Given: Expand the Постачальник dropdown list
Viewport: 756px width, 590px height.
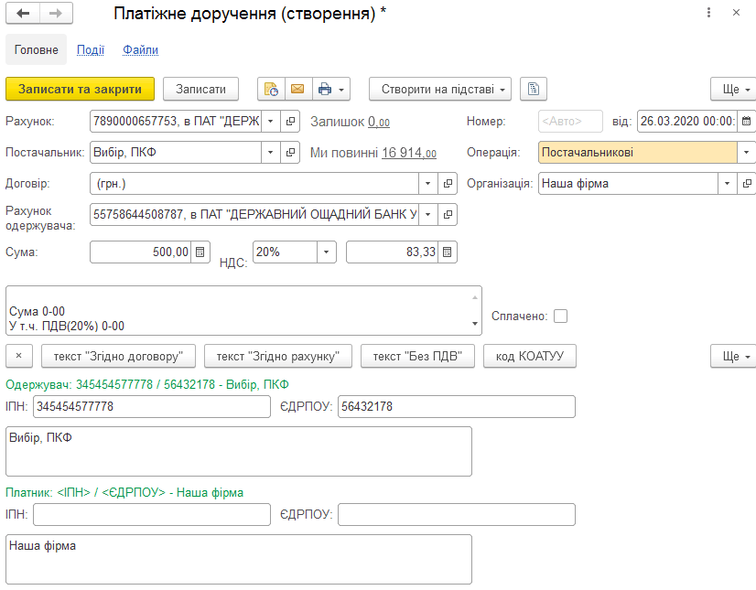Looking at the screenshot, I should coord(271,153).
